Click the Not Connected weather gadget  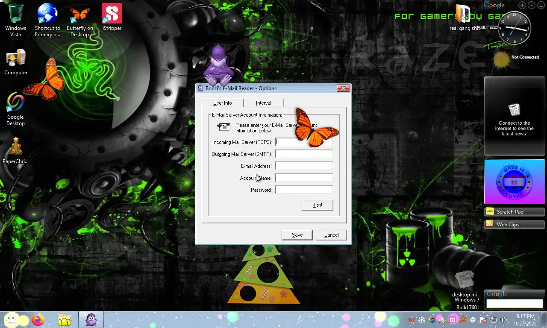click(515, 59)
